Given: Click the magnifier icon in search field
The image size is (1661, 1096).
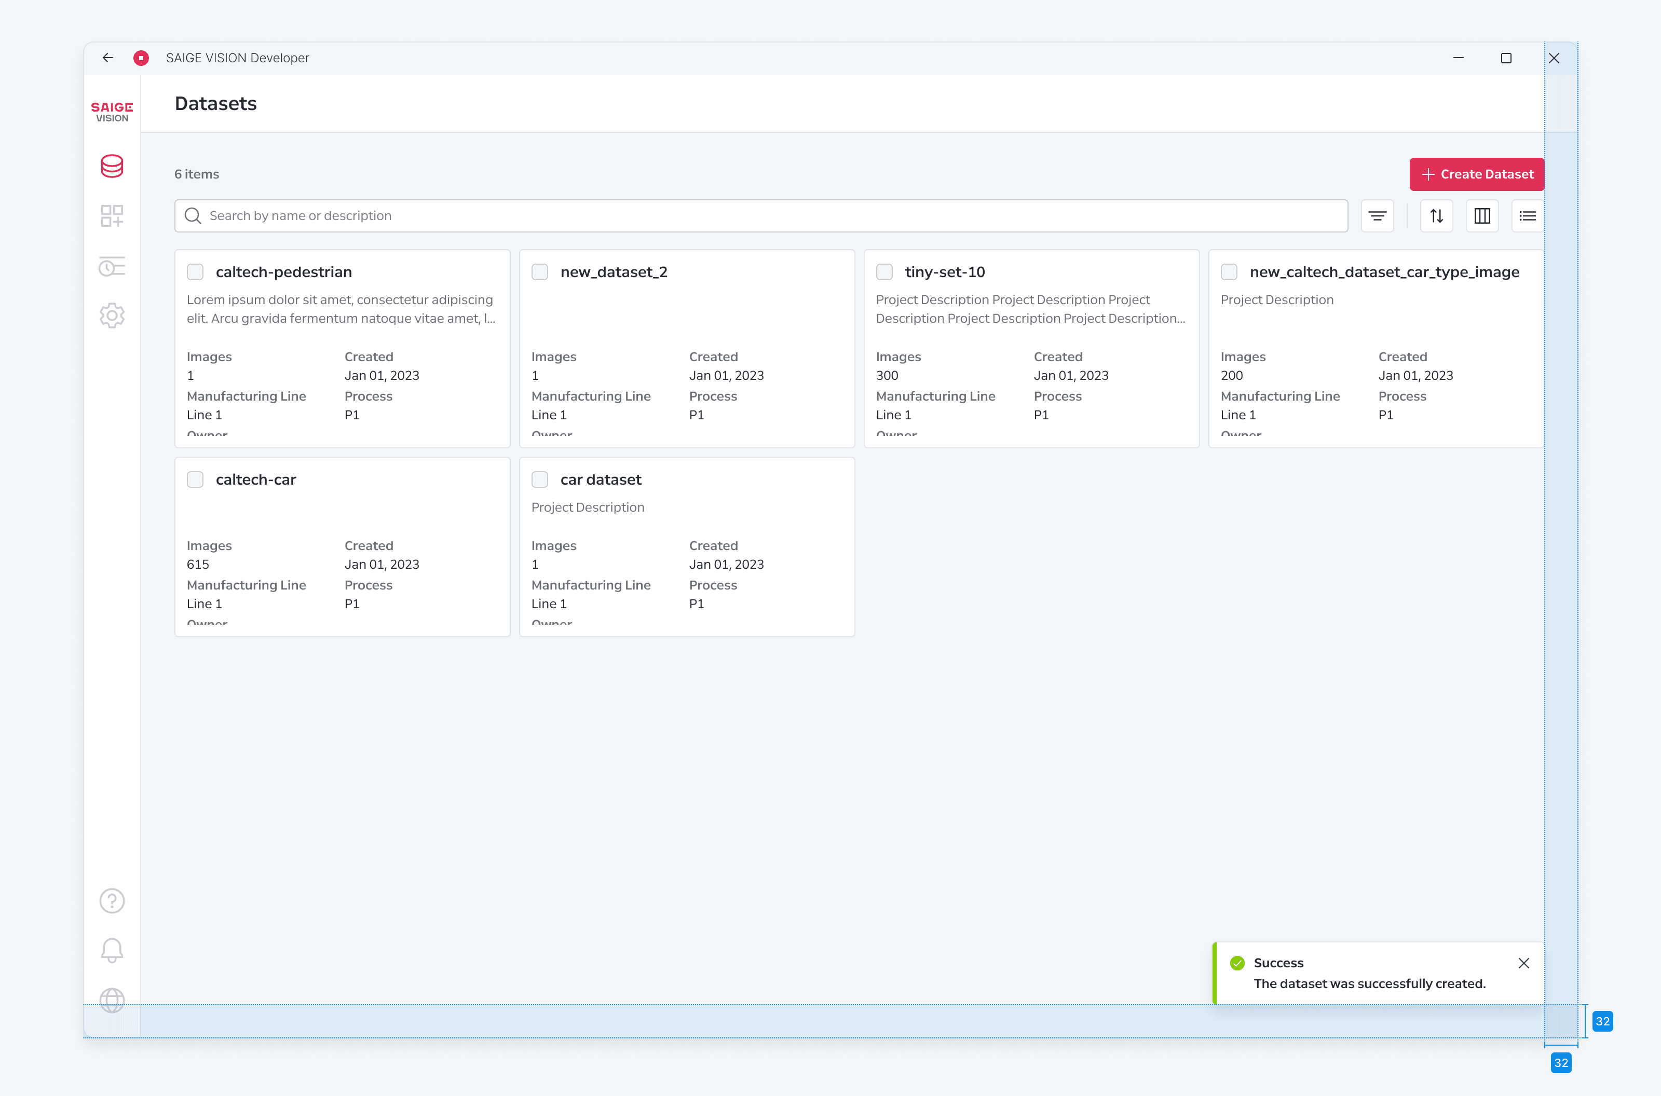Looking at the screenshot, I should pos(193,216).
